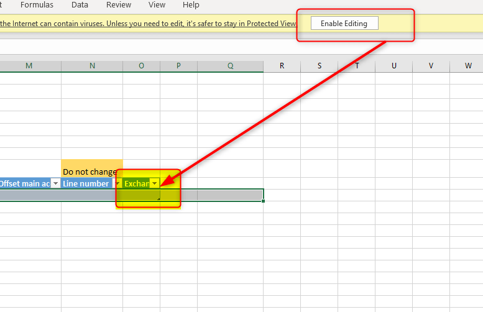This screenshot has height=312, width=483.
Task: Select the column W header
Action: click(469, 66)
